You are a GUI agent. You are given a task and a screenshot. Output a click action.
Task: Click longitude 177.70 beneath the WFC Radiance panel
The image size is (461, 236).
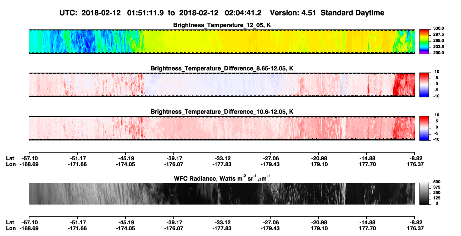[367, 228]
